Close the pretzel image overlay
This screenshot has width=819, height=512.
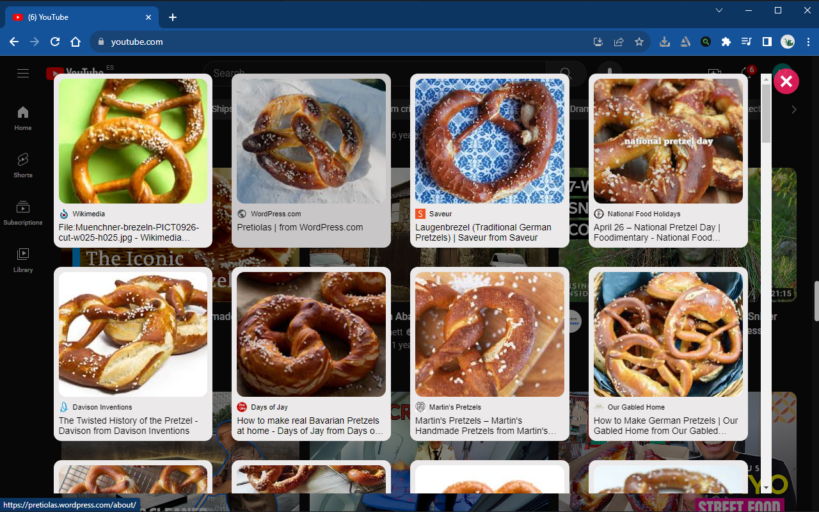(786, 81)
